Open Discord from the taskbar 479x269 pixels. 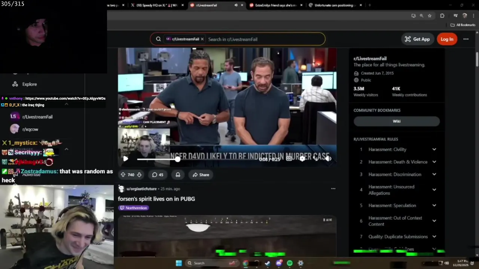click(279, 263)
